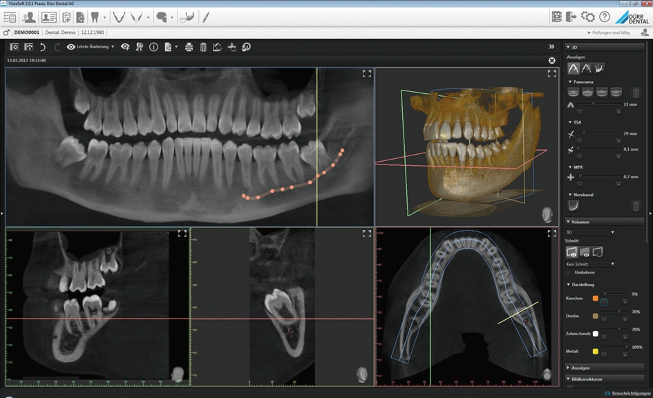Click the add clipboard record icon

click(66, 17)
